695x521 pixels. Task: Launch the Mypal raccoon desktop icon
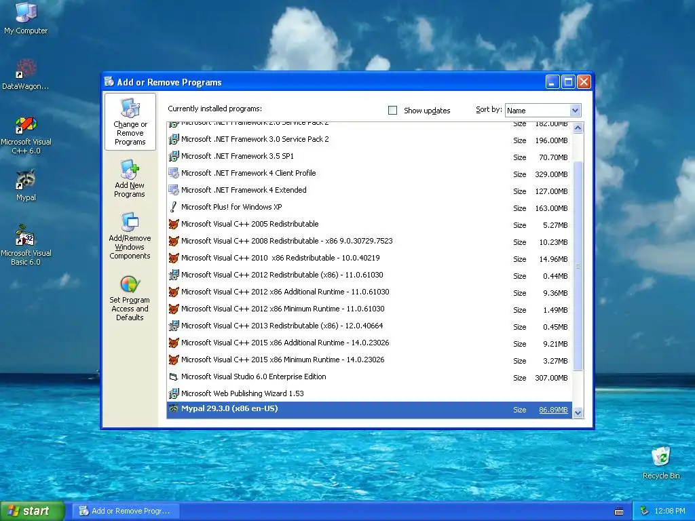tap(26, 185)
